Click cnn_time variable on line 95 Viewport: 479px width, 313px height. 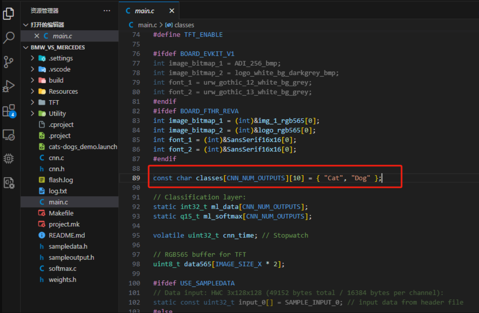coord(238,235)
